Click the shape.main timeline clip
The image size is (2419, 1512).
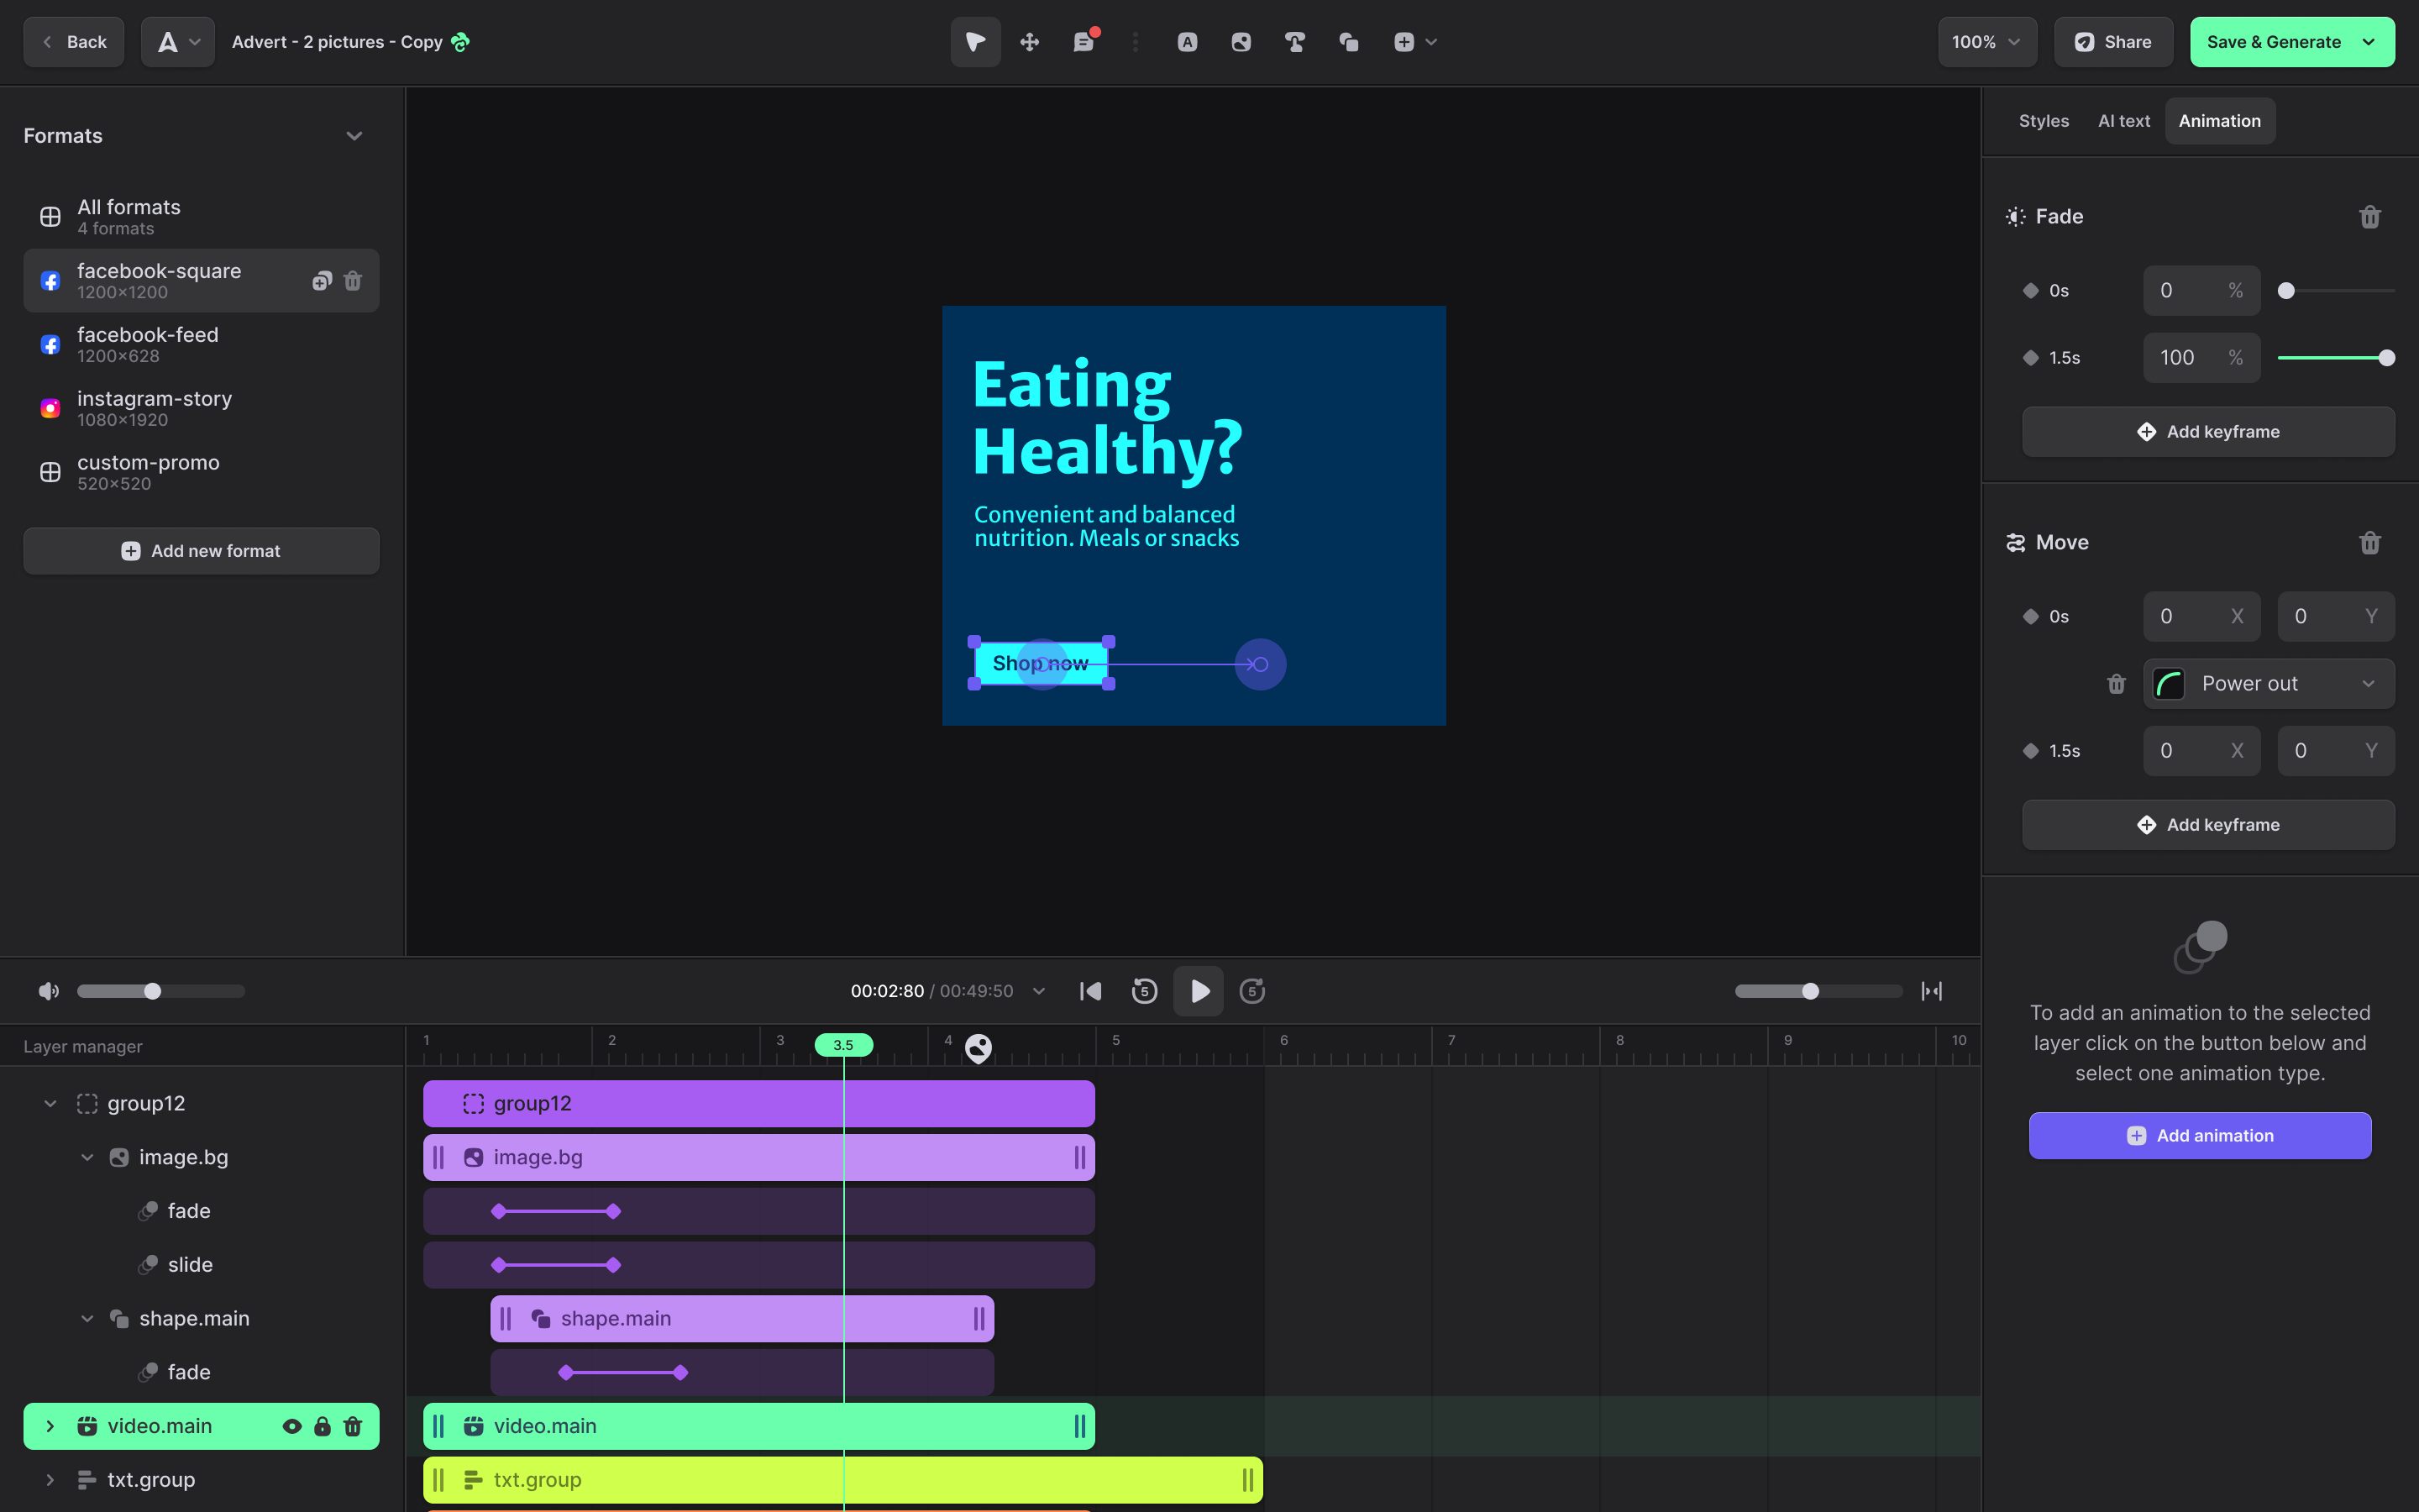(742, 1319)
